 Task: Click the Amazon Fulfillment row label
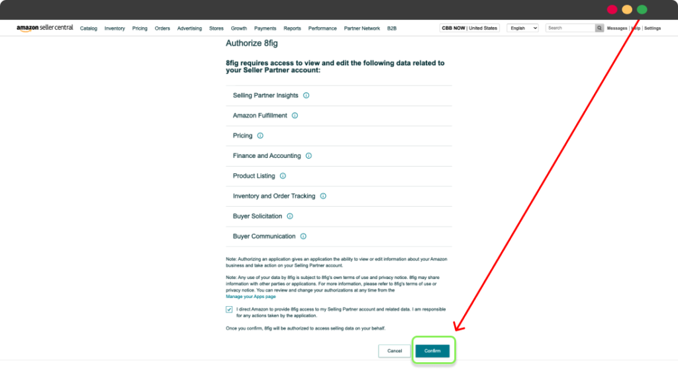[x=260, y=115]
